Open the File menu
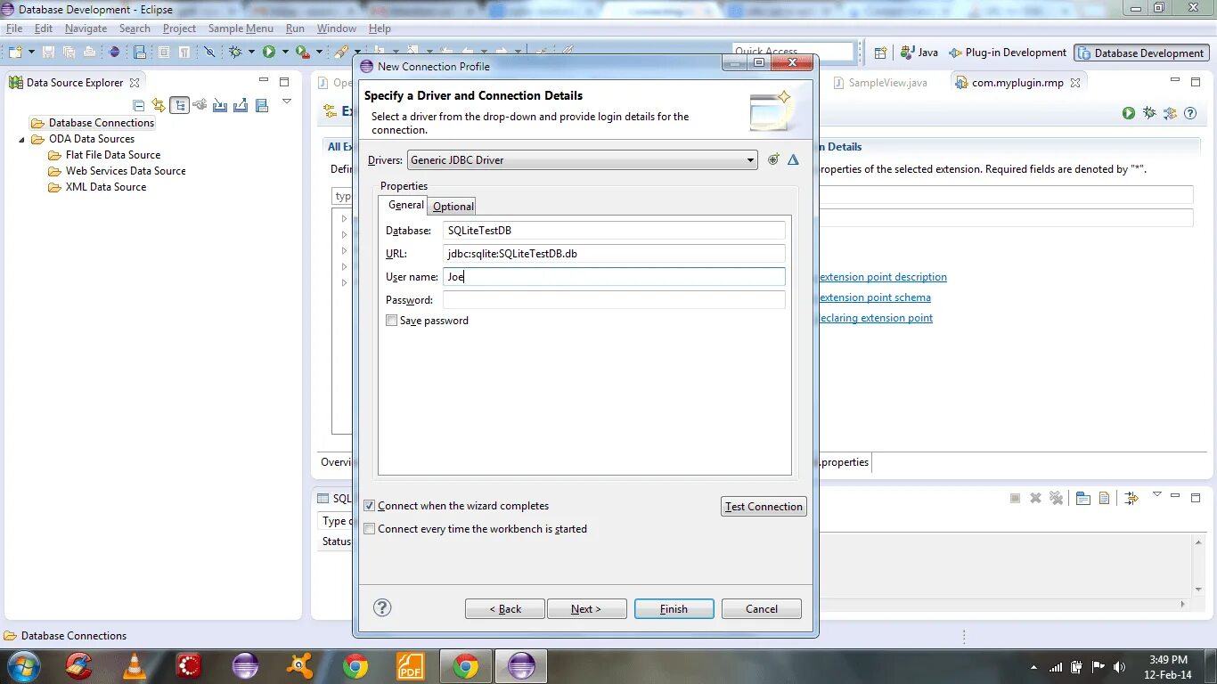 (x=14, y=28)
